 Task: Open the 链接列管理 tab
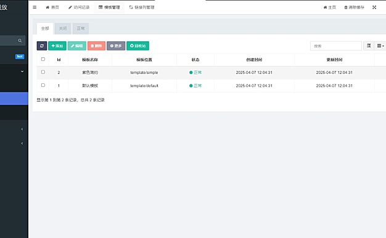(142, 7)
